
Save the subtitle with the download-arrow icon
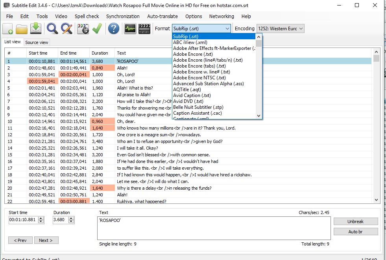[36, 29]
